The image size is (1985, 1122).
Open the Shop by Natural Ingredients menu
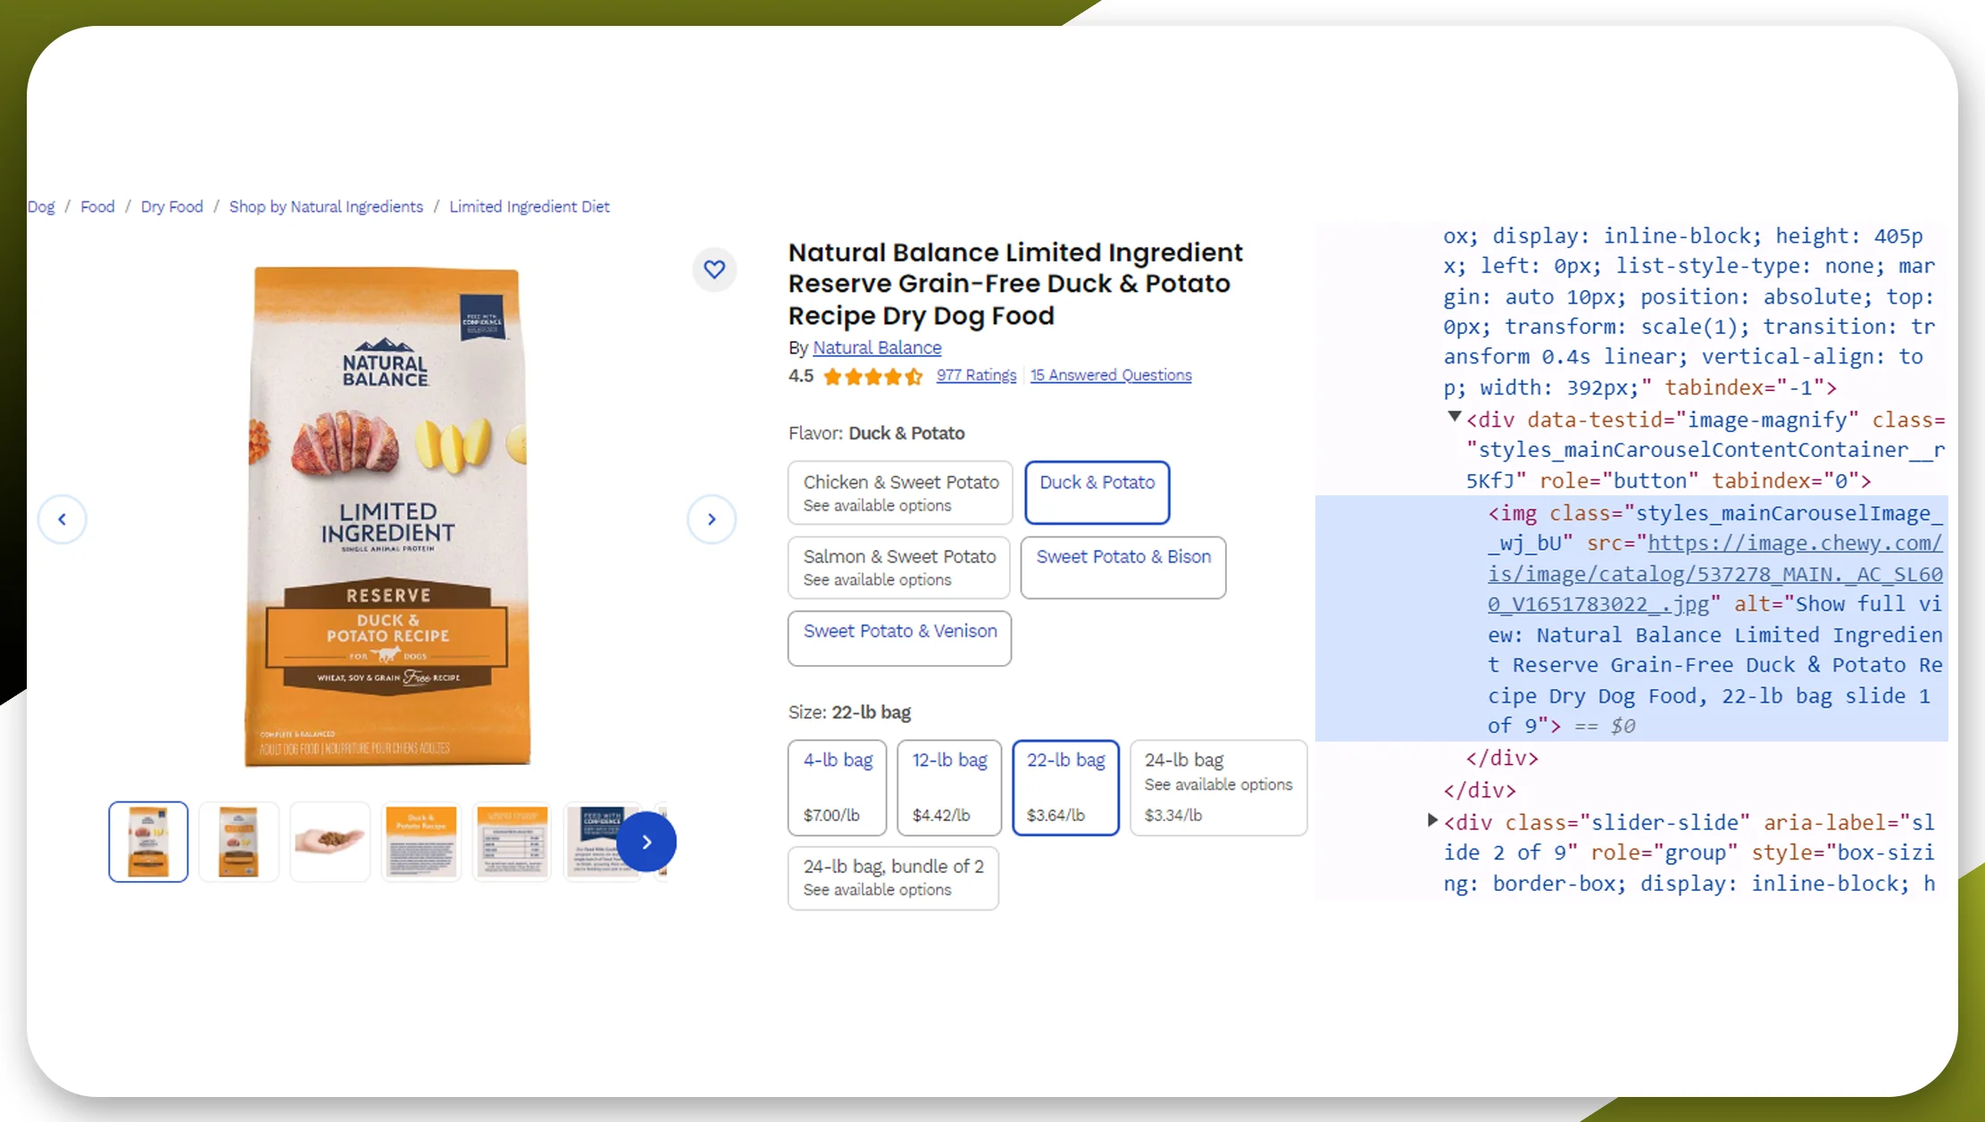(326, 206)
